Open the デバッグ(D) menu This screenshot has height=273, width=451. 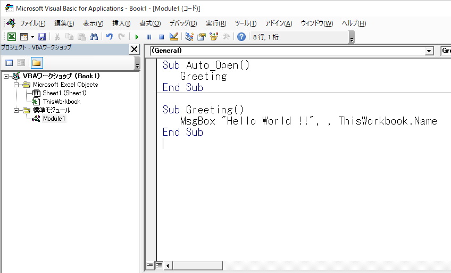click(183, 23)
